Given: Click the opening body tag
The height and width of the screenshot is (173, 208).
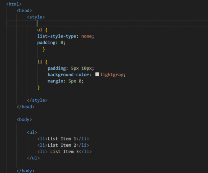Looking at the screenshot, I should (x=24, y=120).
